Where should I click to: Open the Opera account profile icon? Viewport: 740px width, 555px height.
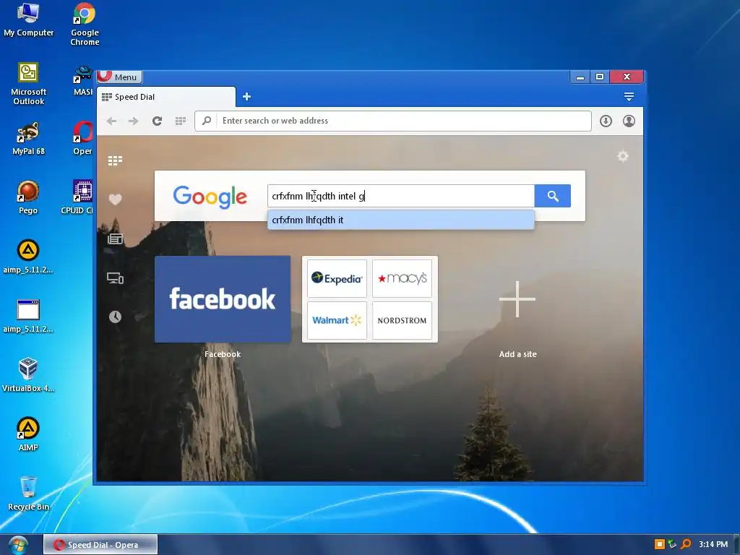(629, 121)
